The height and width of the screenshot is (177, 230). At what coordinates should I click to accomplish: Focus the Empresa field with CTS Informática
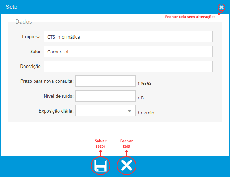tap(128, 36)
